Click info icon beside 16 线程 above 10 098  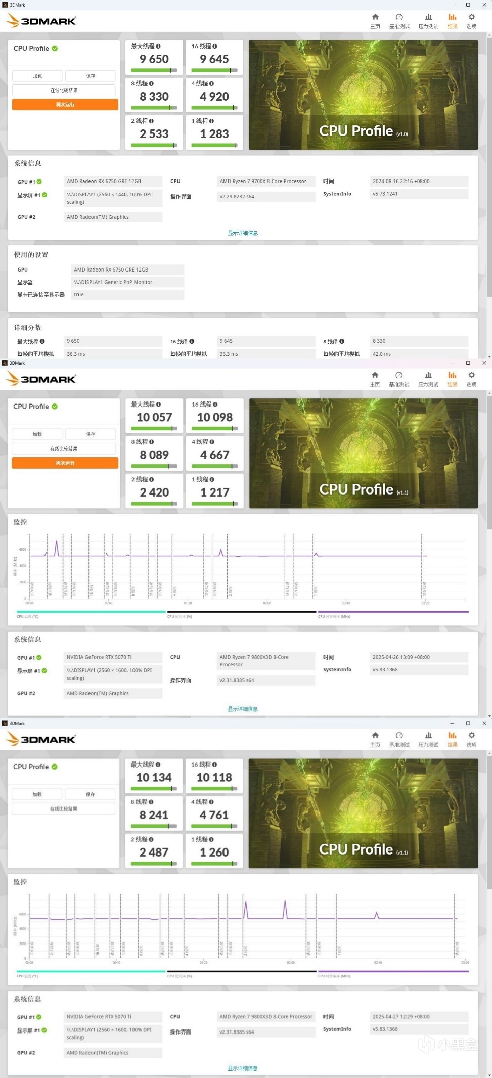pyautogui.click(x=215, y=405)
